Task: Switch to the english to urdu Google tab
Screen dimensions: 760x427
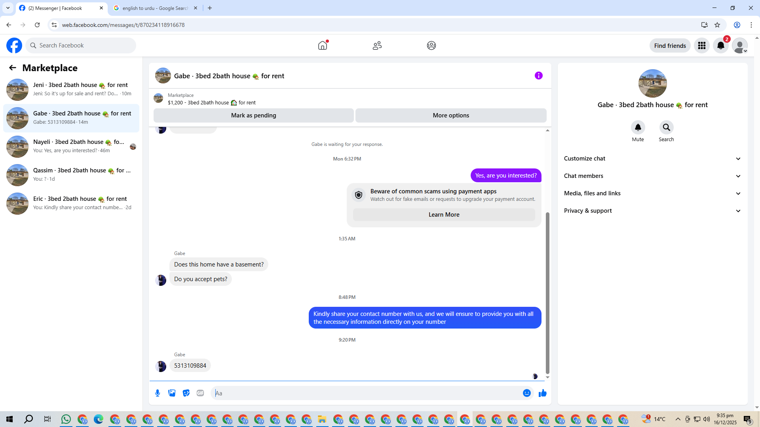Action: 155,8
